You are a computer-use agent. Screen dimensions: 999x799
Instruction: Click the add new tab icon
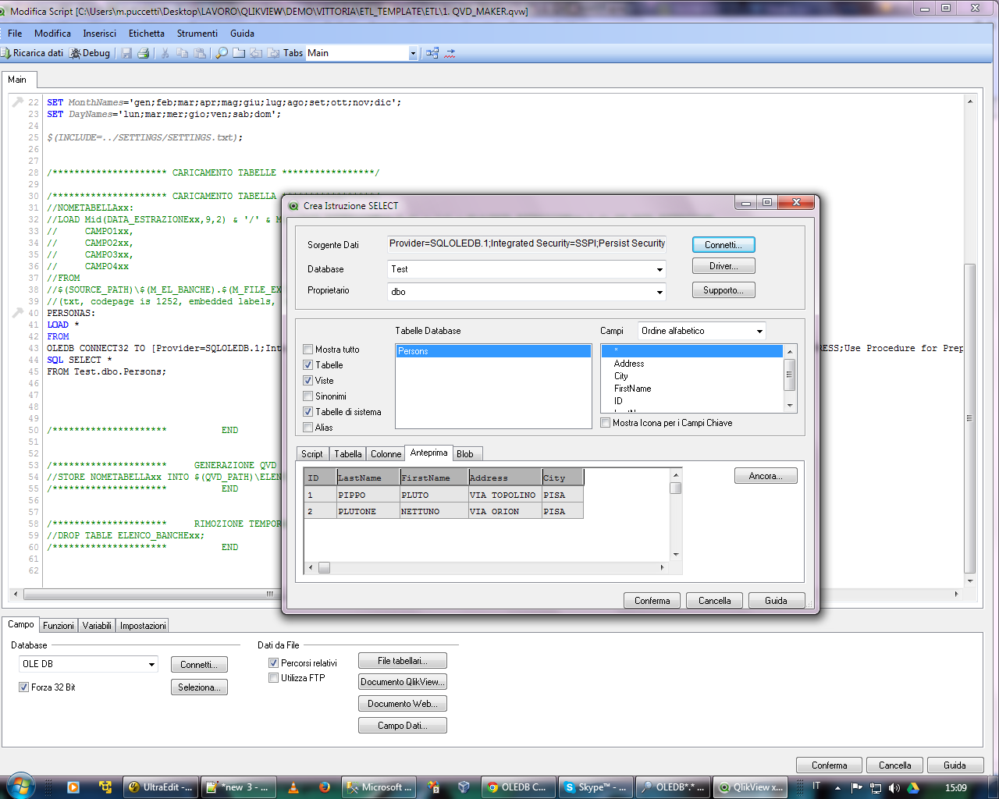[239, 53]
